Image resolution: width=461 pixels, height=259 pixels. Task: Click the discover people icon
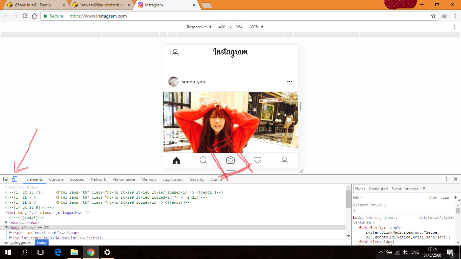coord(173,52)
